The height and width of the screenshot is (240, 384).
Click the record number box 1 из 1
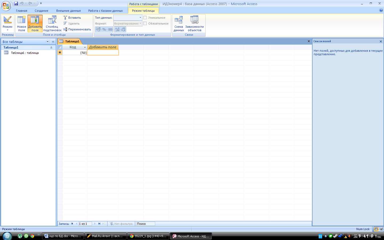pos(85,224)
